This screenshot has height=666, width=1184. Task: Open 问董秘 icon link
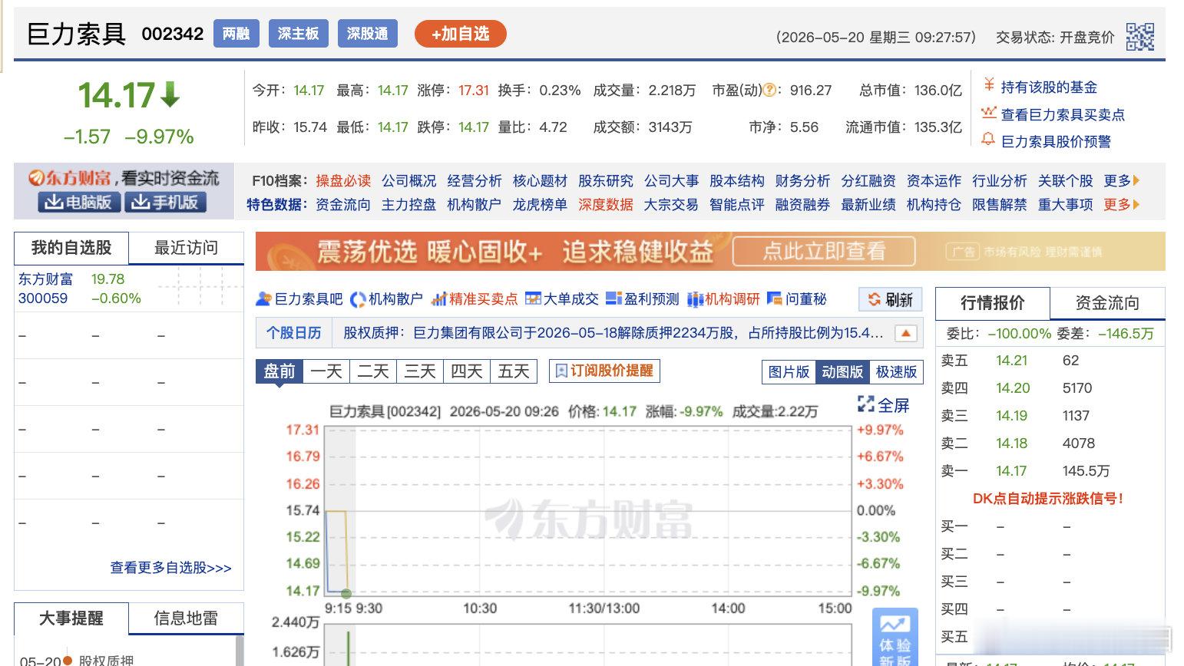797,299
